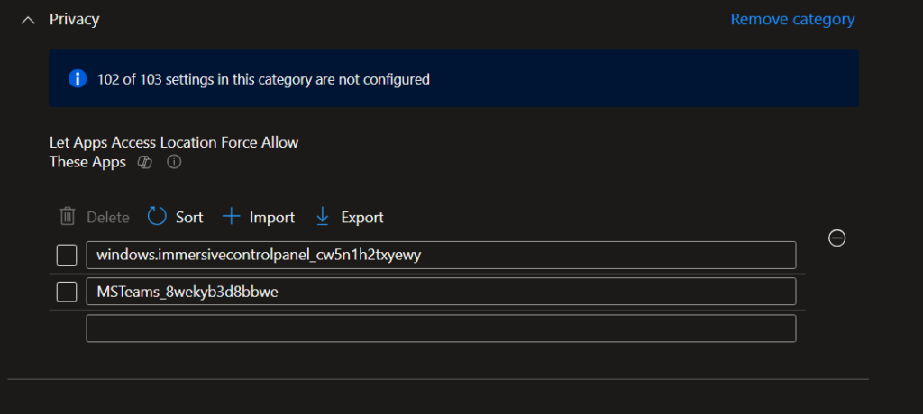
Task: Click the Sort text label
Action: click(189, 218)
